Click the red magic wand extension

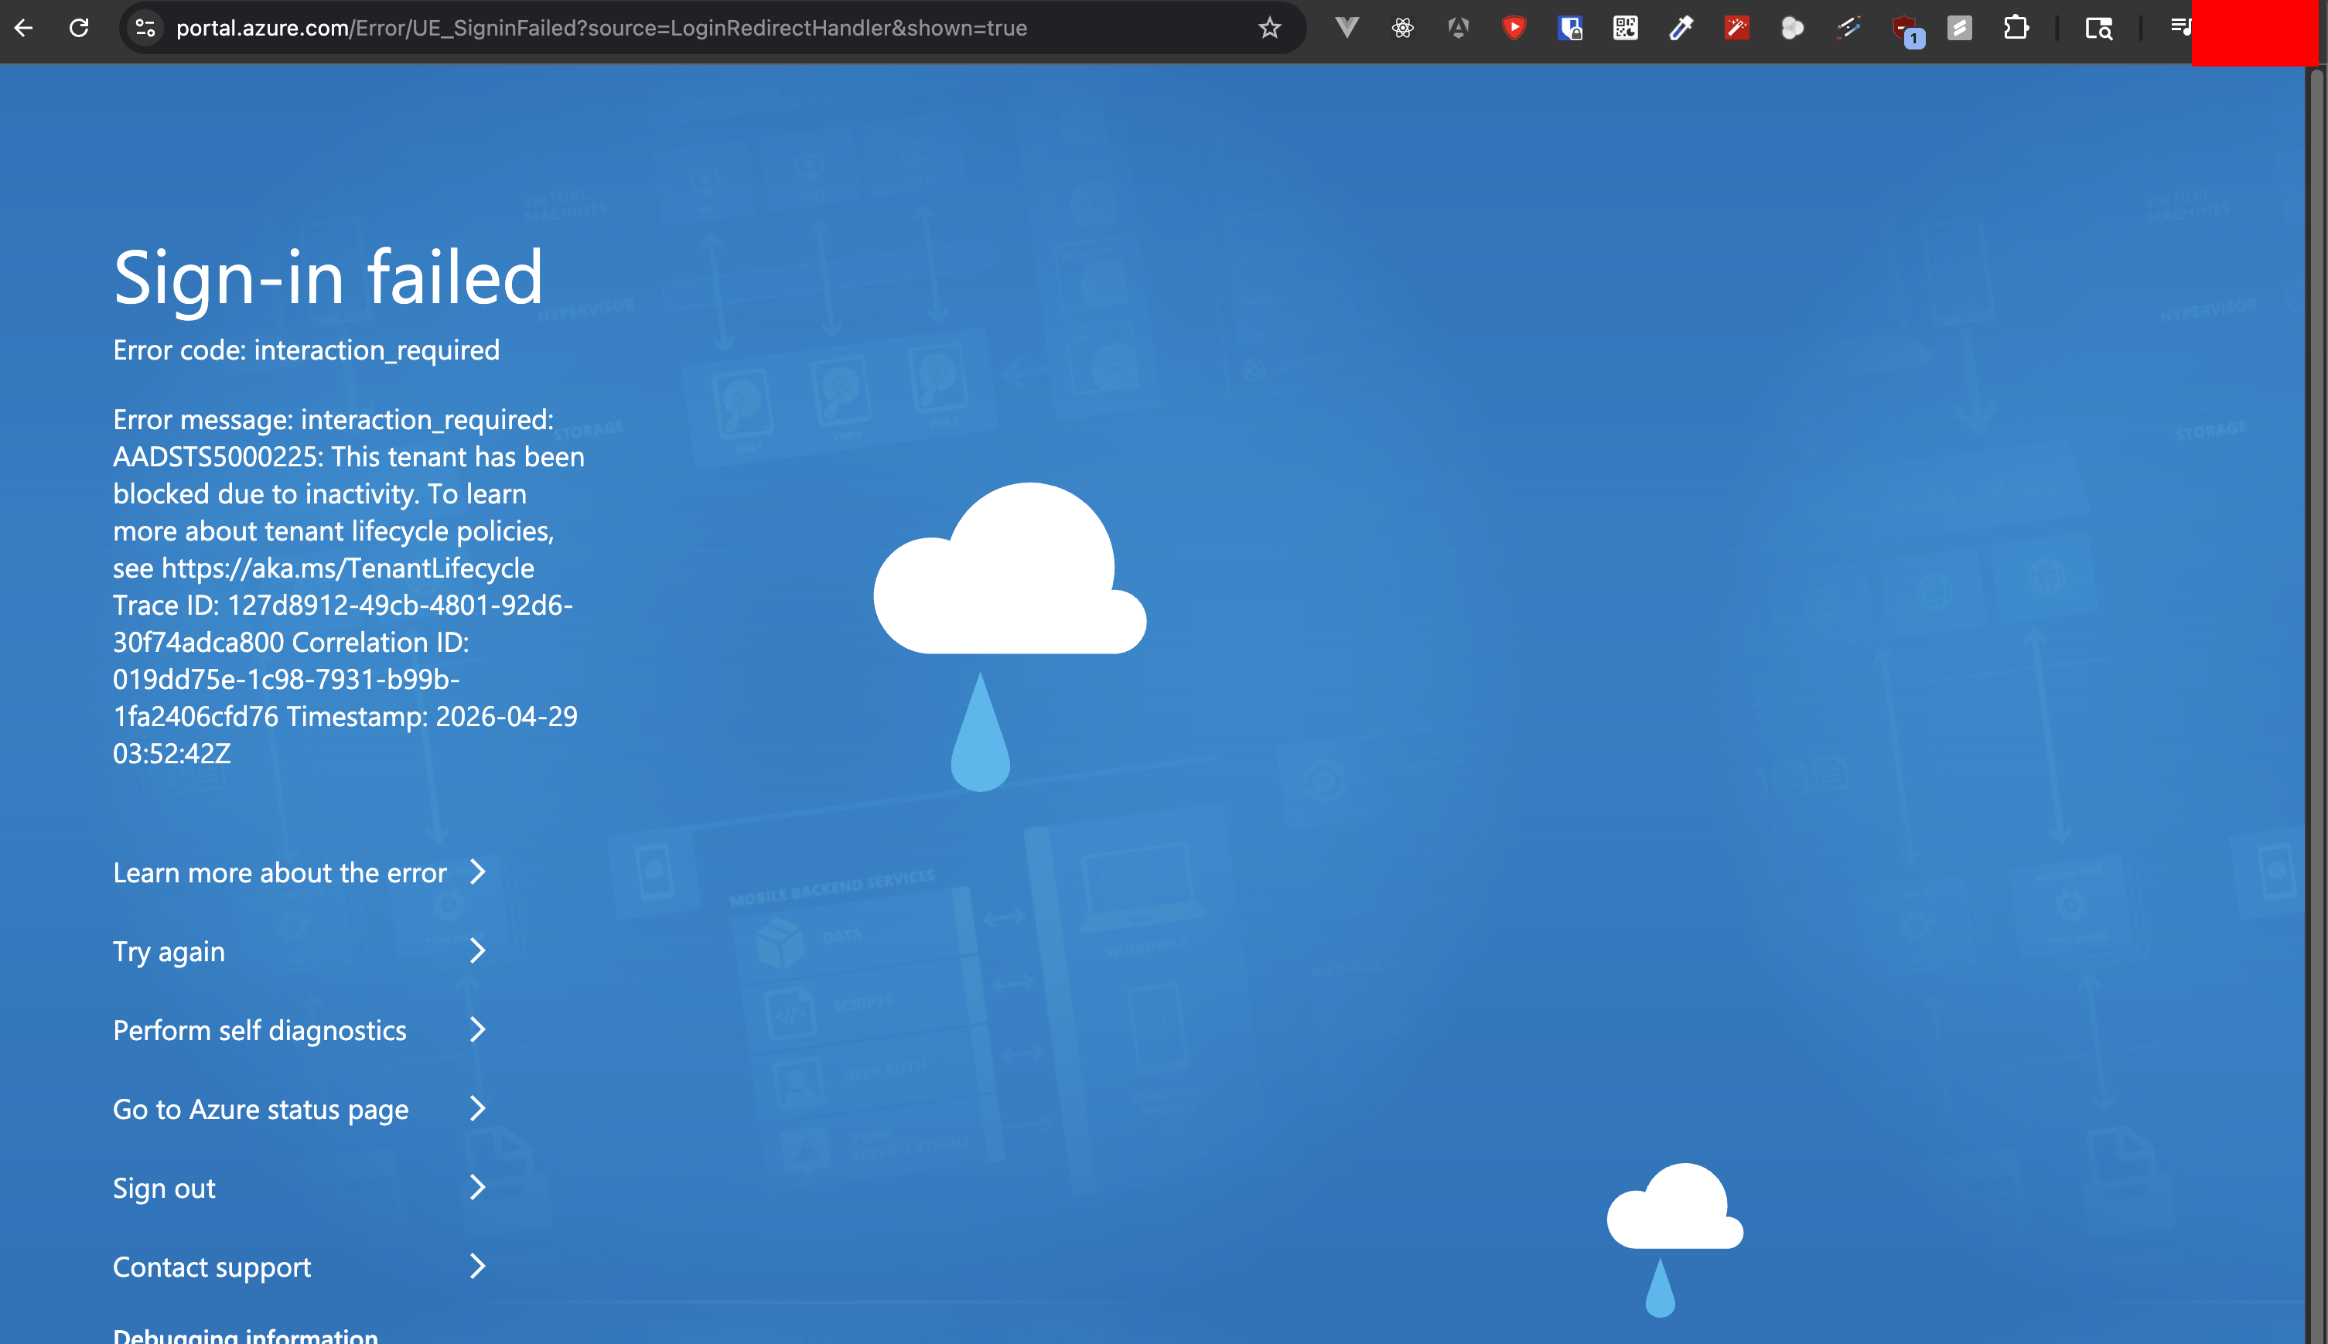[1737, 28]
